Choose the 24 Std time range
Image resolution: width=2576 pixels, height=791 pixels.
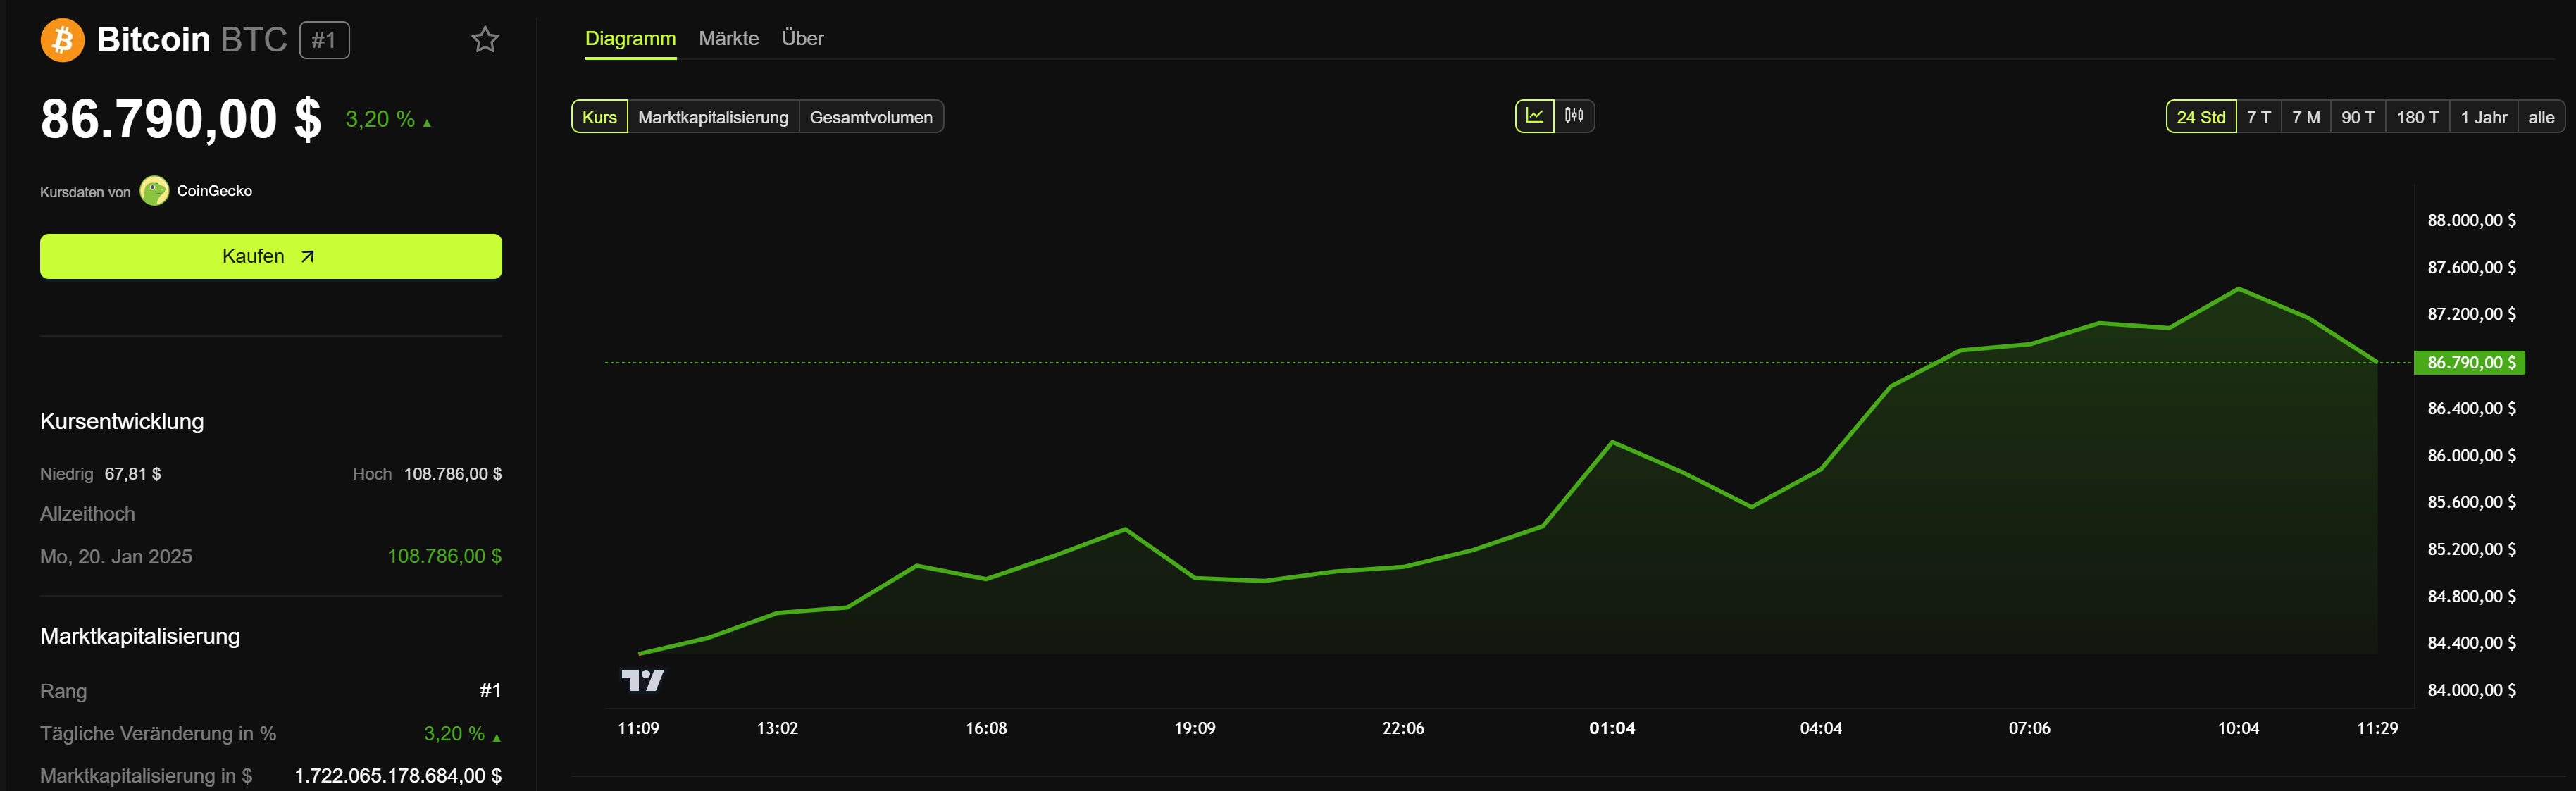pyautogui.click(x=2200, y=117)
